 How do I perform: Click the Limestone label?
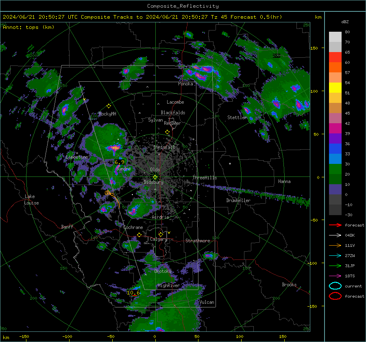coord(77,157)
